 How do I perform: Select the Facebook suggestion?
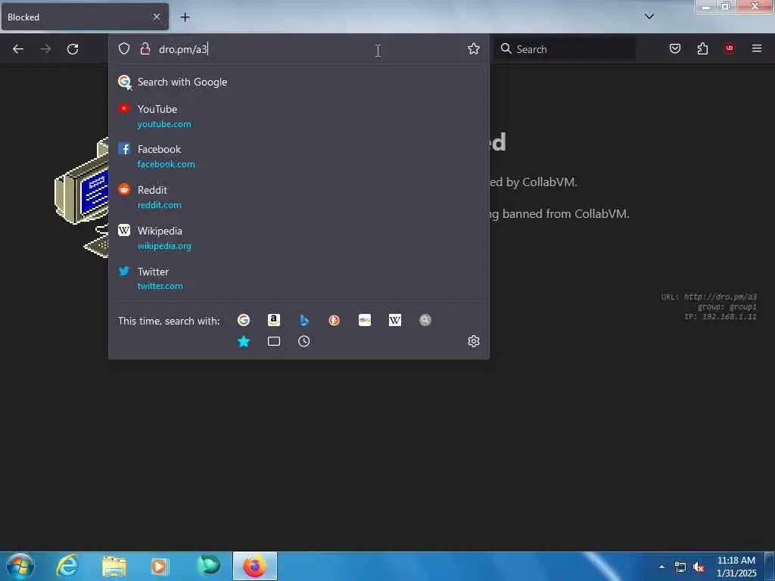298,156
